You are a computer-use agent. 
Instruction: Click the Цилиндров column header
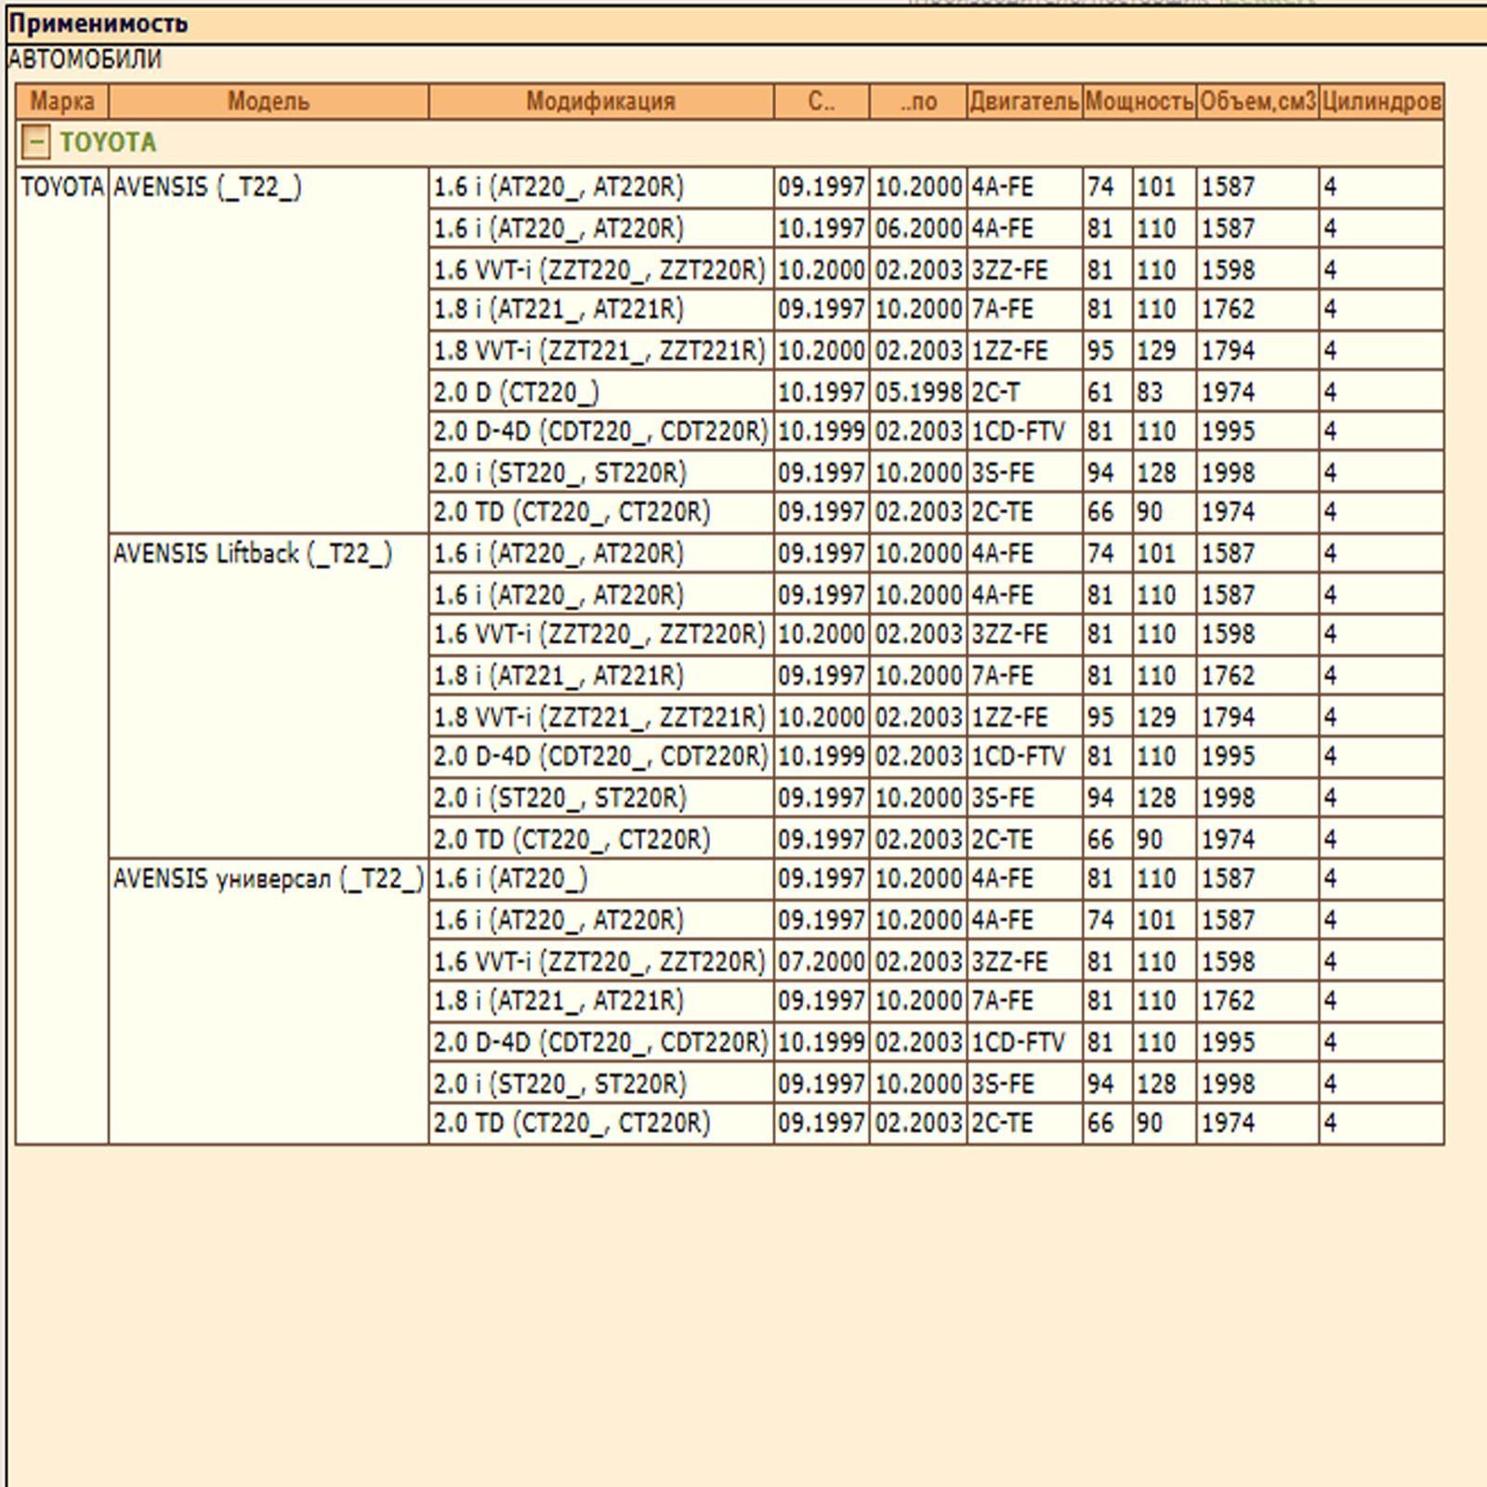1381,101
